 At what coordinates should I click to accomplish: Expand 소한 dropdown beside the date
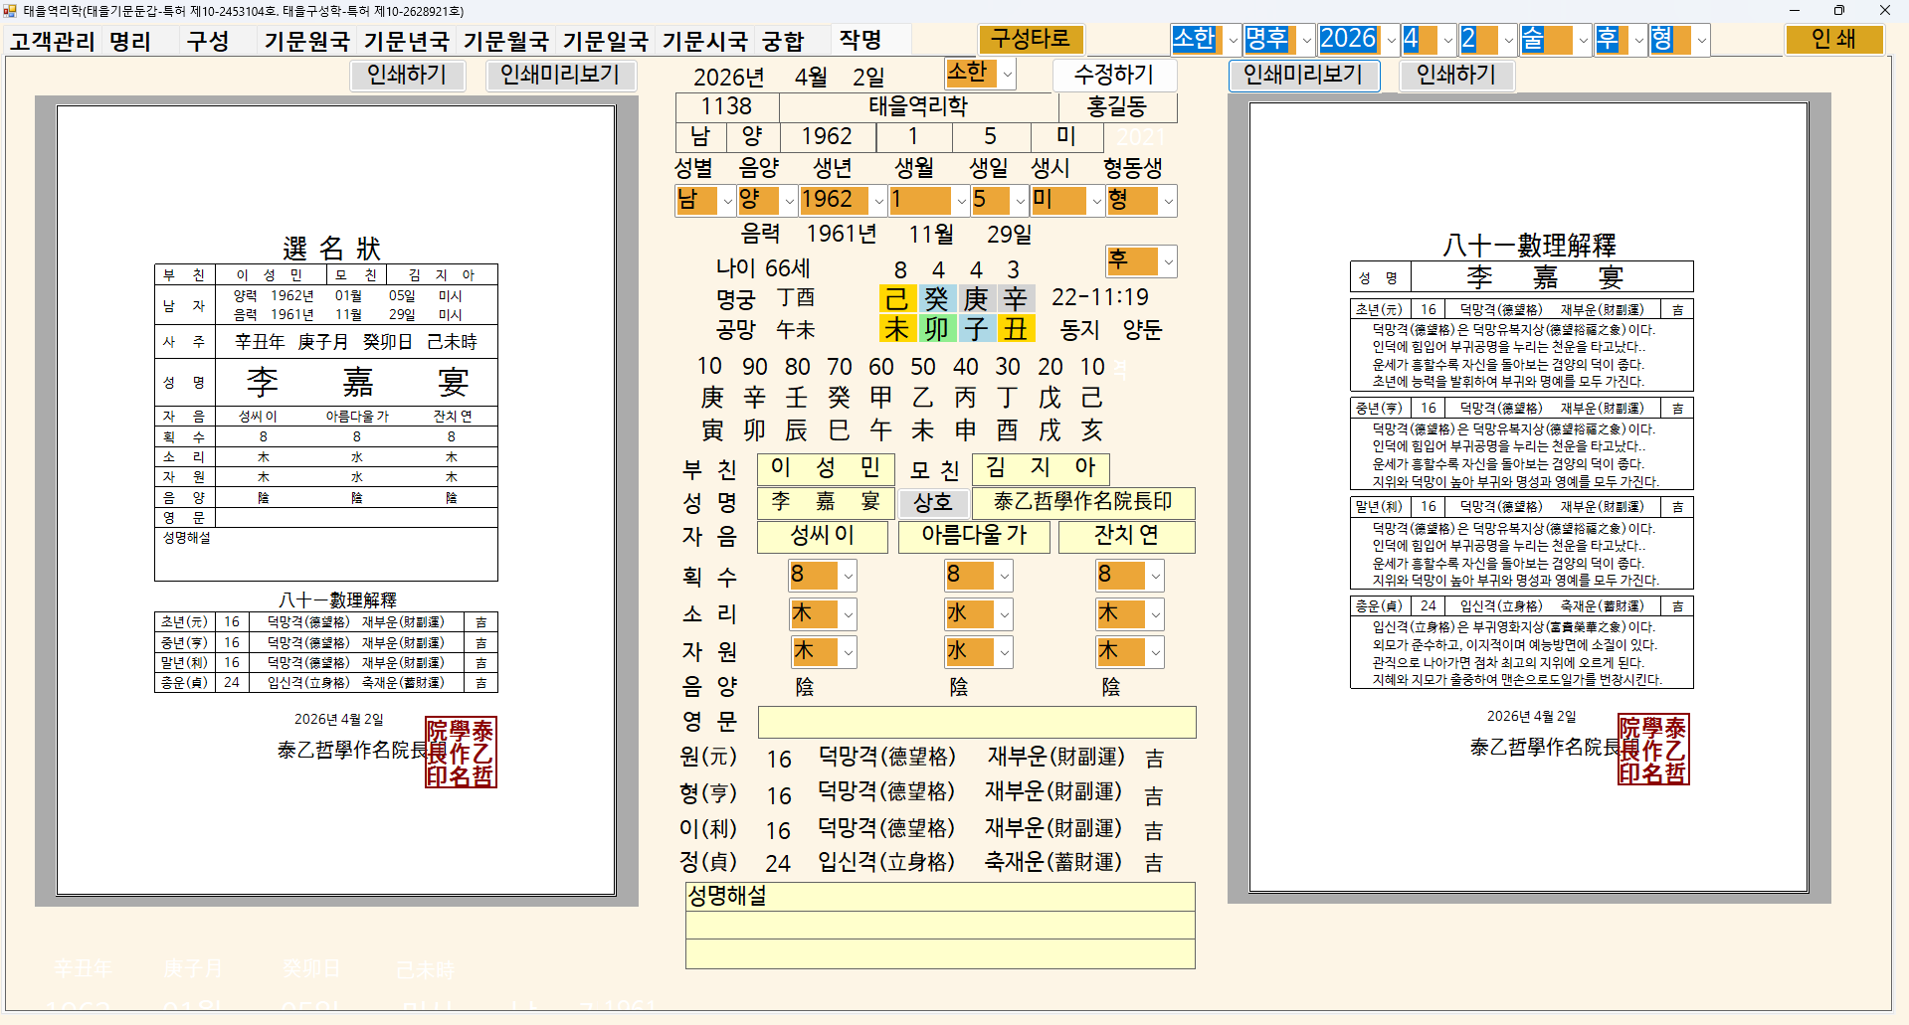point(1007,74)
